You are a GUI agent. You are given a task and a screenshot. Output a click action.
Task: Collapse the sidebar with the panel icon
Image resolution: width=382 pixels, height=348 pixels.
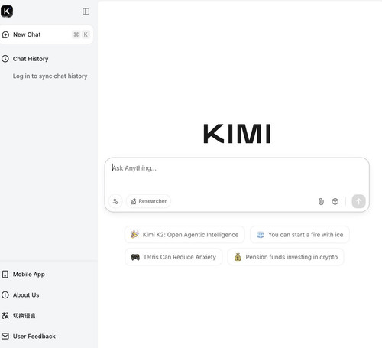click(x=86, y=11)
